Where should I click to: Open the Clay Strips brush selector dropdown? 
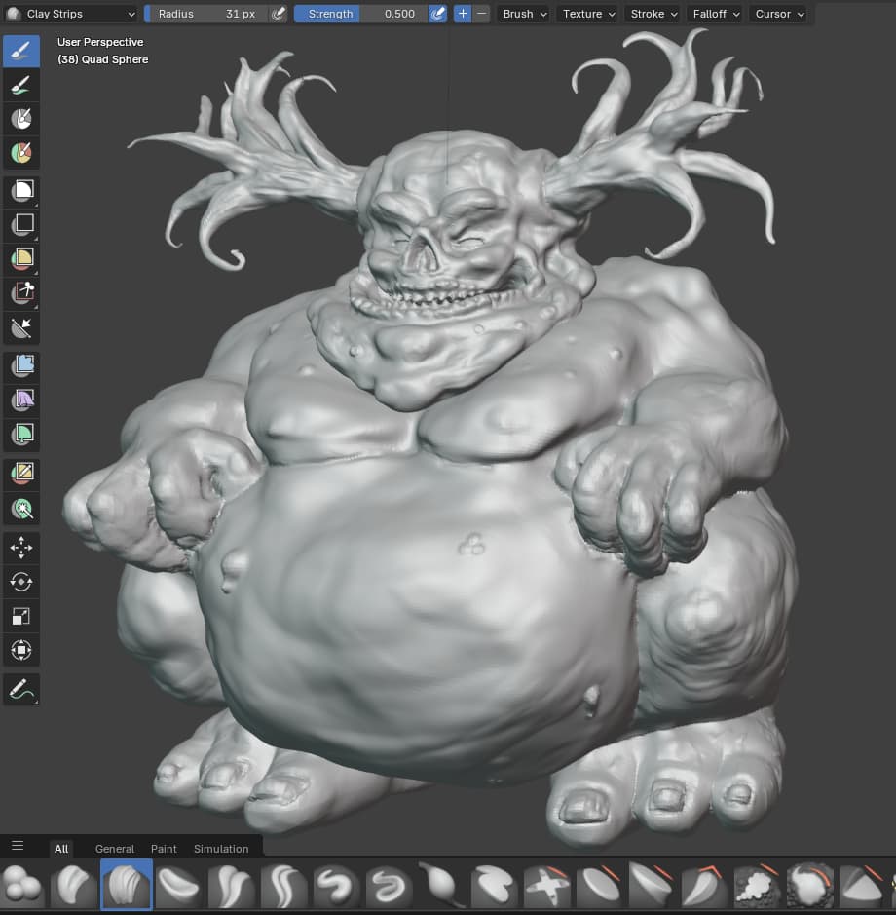pos(72,14)
